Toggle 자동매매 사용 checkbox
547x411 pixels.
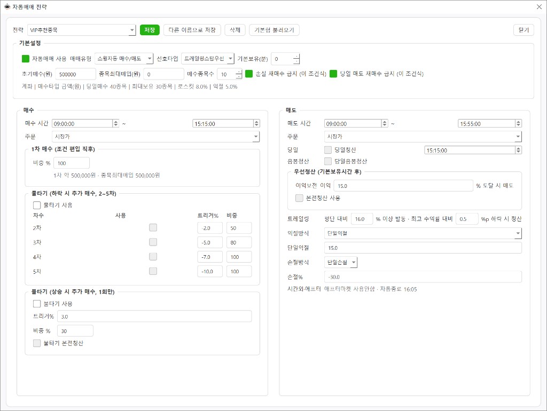pyautogui.click(x=26, y=59)
